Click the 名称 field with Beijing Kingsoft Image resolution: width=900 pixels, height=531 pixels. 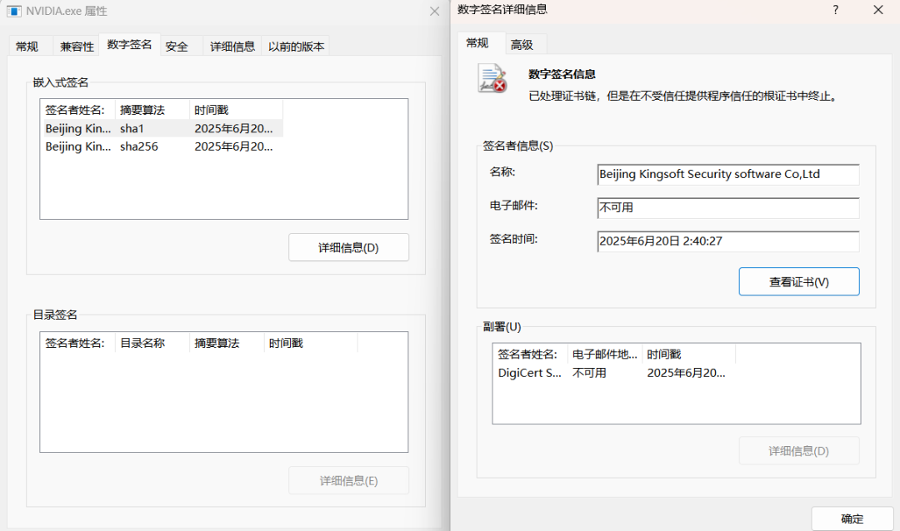727,174
